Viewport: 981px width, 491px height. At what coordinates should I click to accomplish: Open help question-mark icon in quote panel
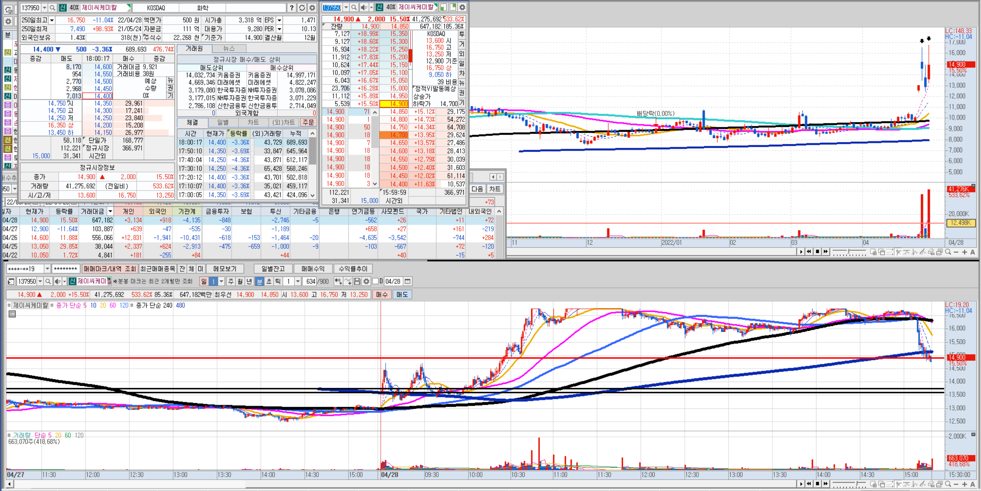click(292, 8)
